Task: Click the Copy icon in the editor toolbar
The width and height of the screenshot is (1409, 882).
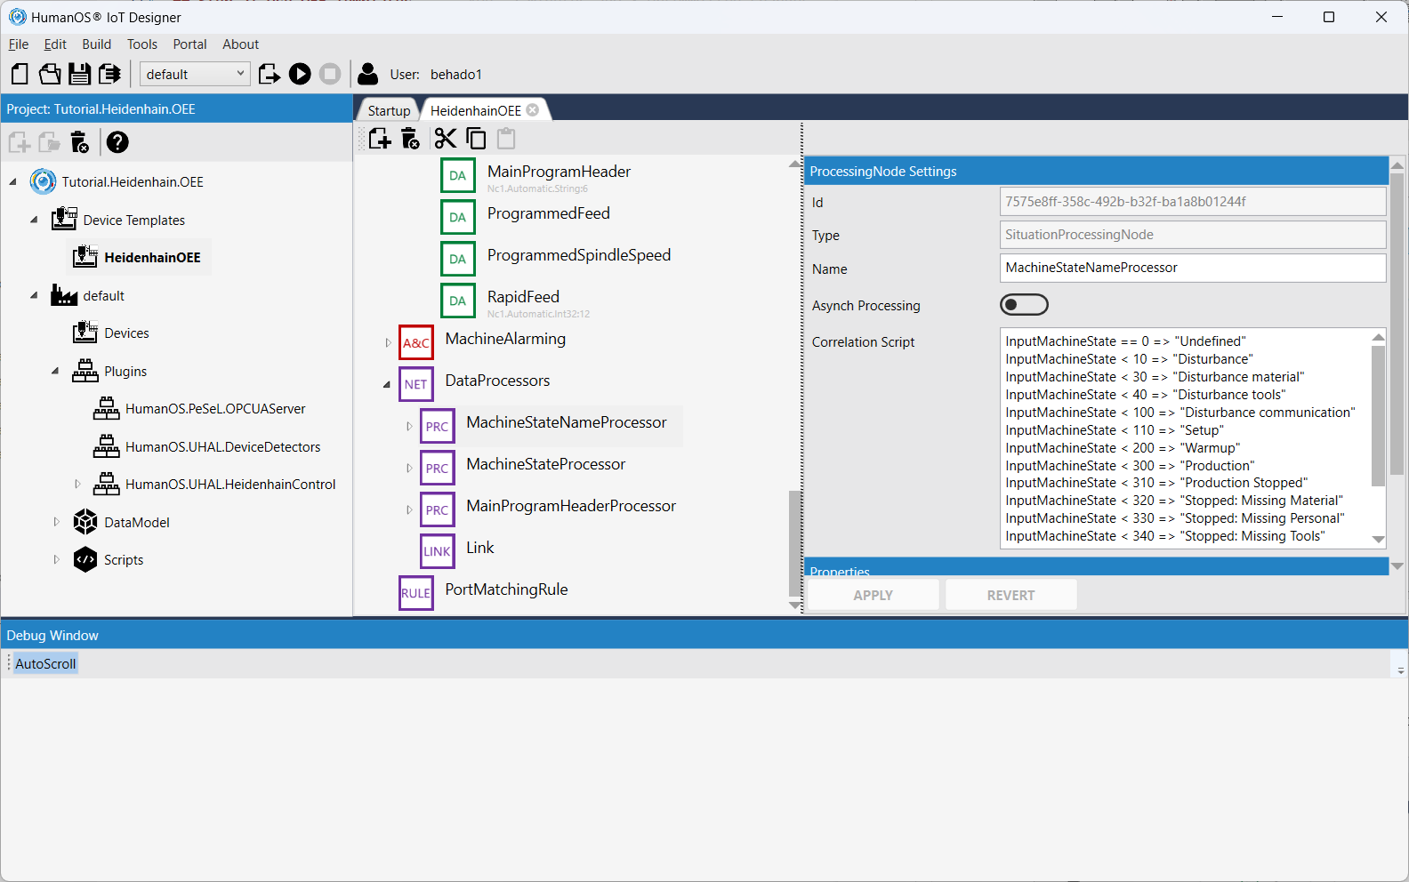Action: [x=476, y=139]
